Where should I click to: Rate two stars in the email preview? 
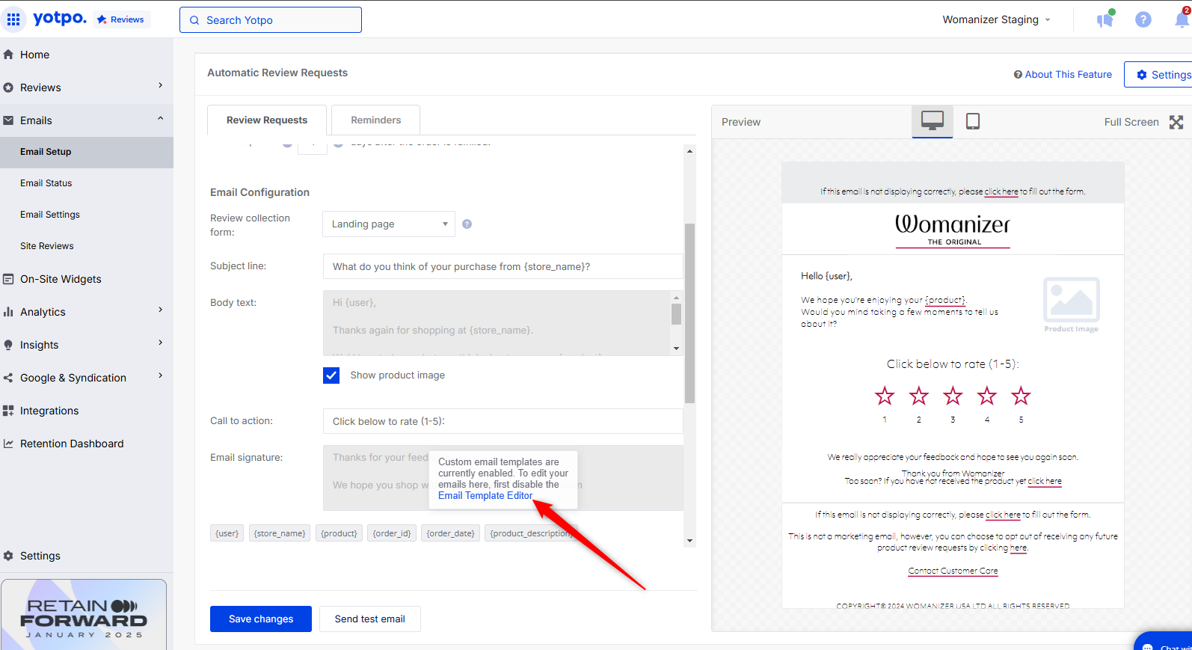[x=919, y=396]
